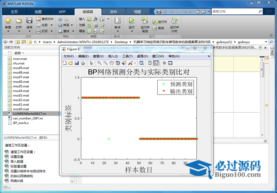Toggle the Edit Plot arrow tool
This screenshot has width=277, height=193.
point(91,63)
